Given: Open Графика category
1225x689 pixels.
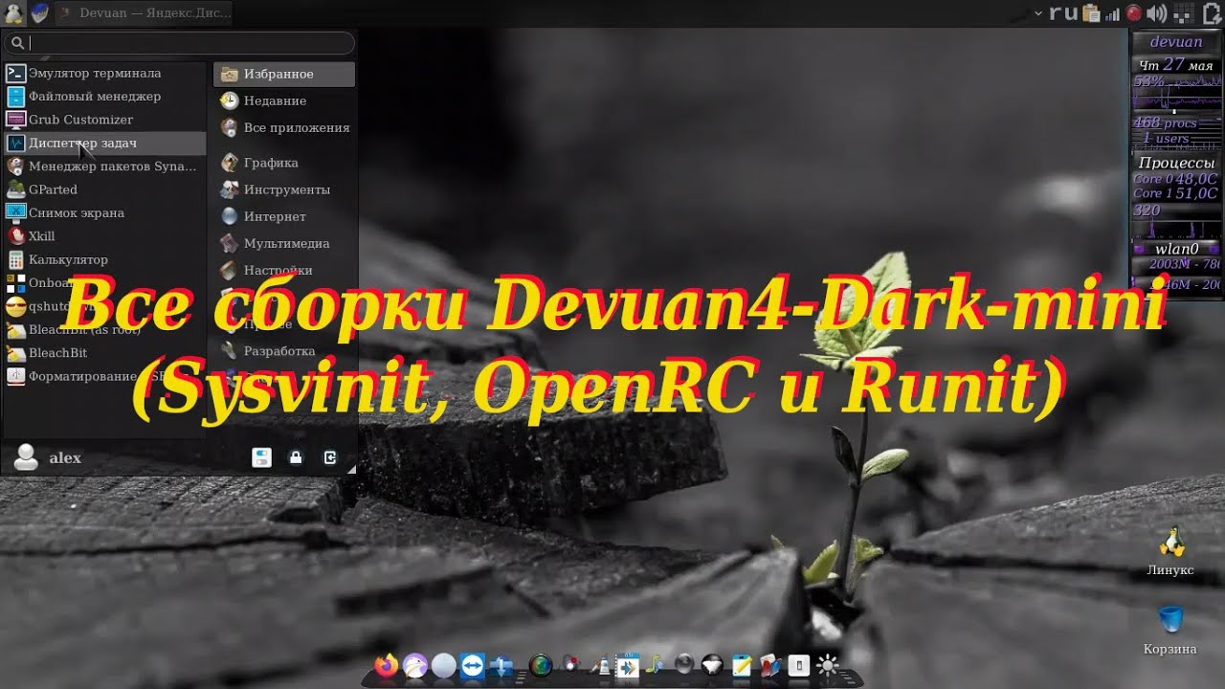Looking at the screenshot, I should pos(284,163).
